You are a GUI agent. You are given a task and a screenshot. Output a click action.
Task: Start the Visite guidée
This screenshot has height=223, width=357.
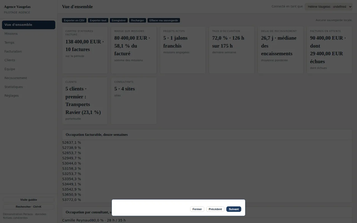pos(28,200)
